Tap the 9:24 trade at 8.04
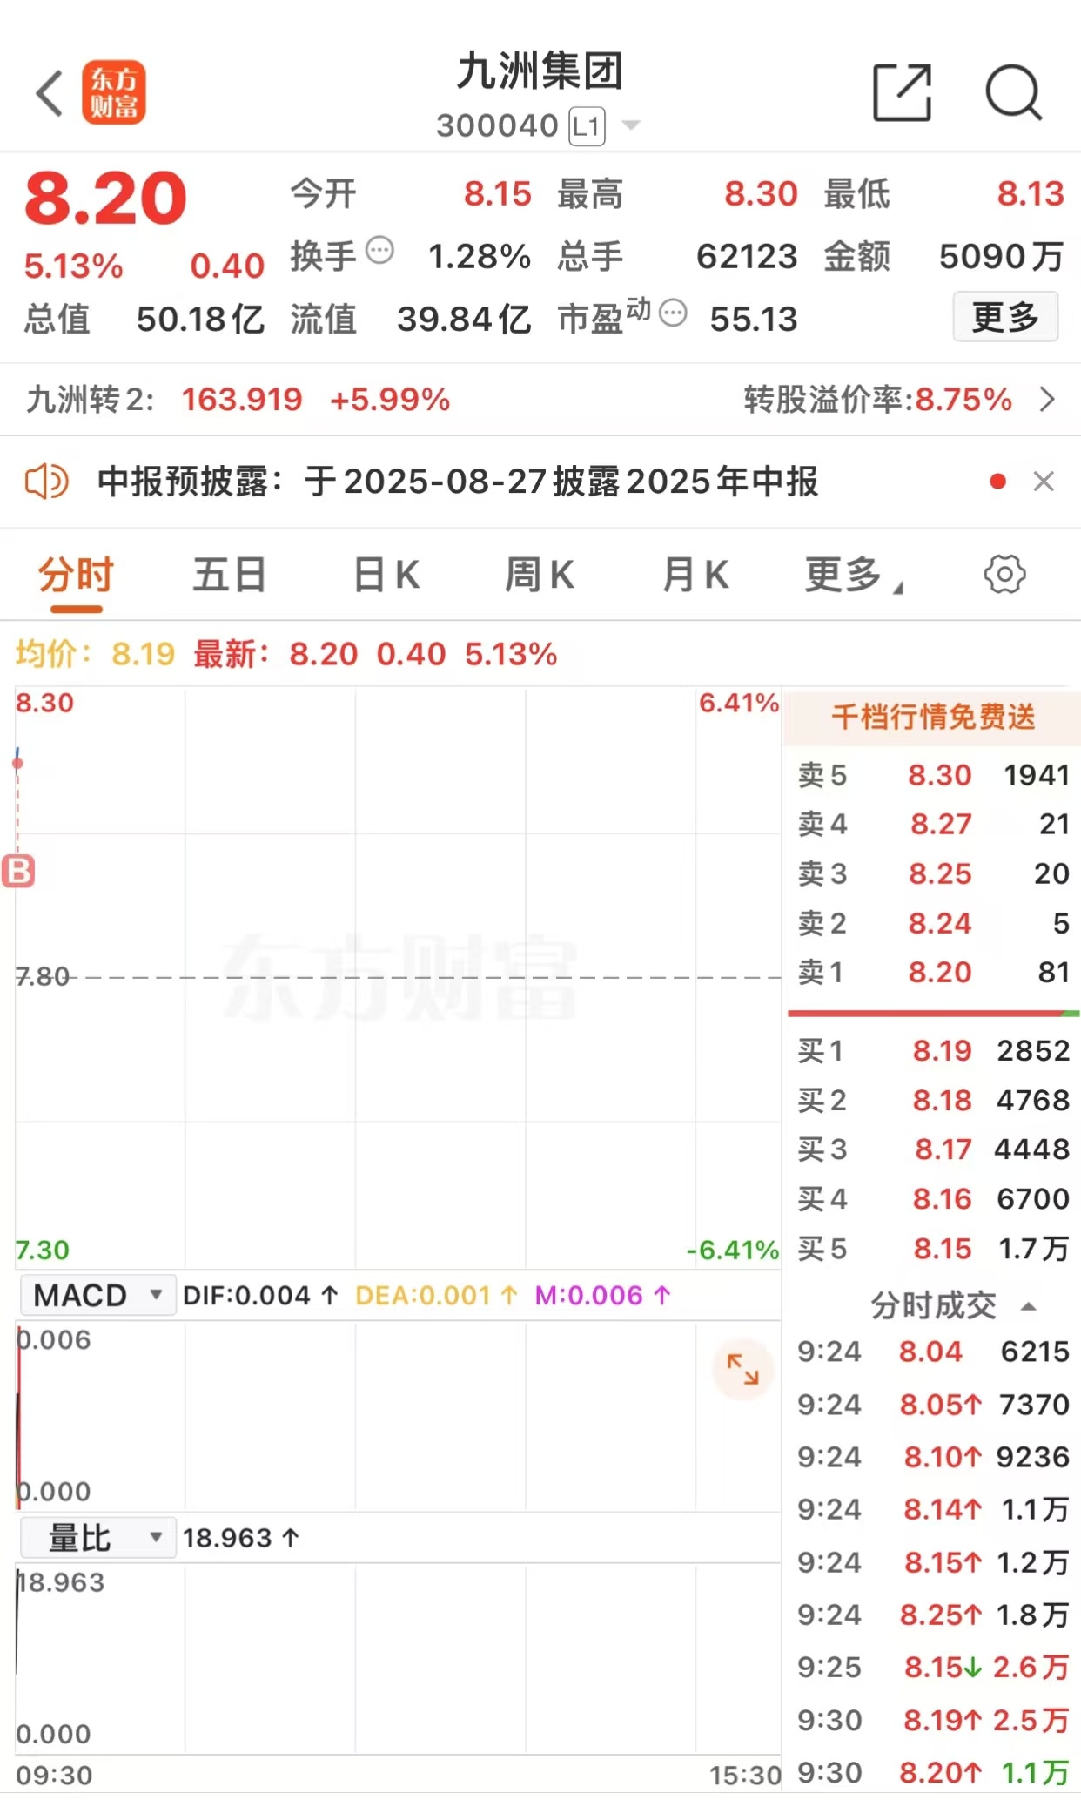 [933, 1352]
